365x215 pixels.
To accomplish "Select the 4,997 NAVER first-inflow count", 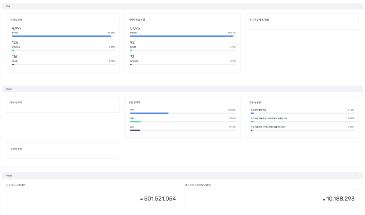I will click(x=17, y=28).
